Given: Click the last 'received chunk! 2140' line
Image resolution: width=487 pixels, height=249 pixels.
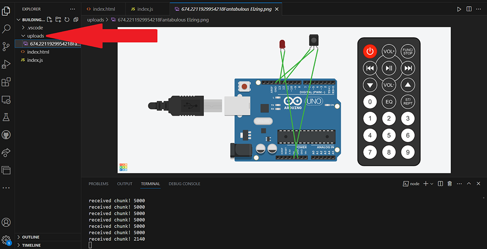Looking at the screenshot, I should click(117, 239).
